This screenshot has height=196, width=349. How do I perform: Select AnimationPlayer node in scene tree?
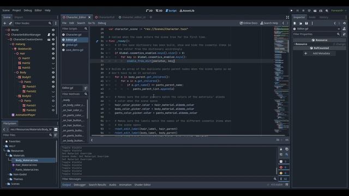26,115
